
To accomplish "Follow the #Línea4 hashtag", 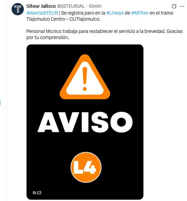I will (115, 13).
